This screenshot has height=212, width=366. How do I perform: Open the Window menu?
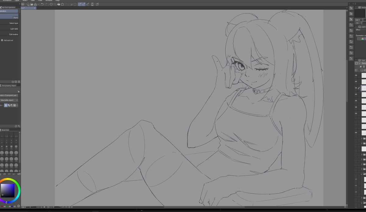[x=49, y=1]
